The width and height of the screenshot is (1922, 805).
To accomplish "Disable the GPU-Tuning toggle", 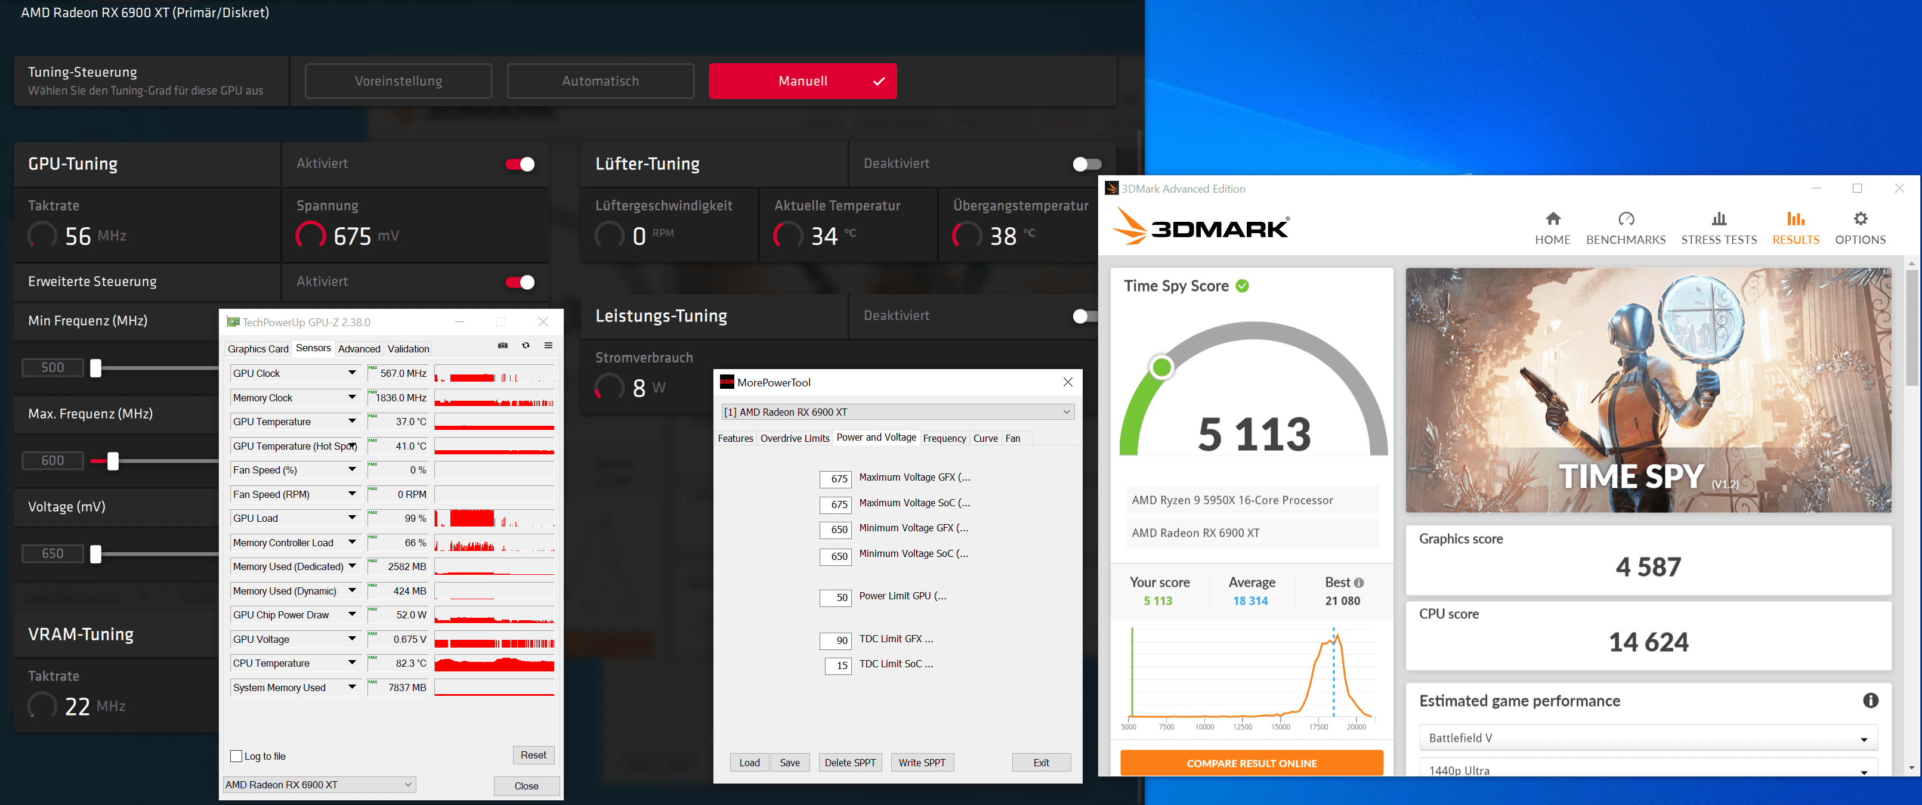I will (x=520, y=164).
